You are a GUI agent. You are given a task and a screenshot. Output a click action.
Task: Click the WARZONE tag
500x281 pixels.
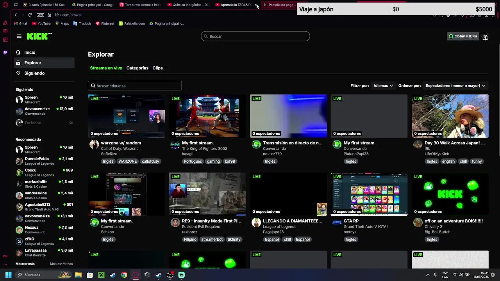128,162
